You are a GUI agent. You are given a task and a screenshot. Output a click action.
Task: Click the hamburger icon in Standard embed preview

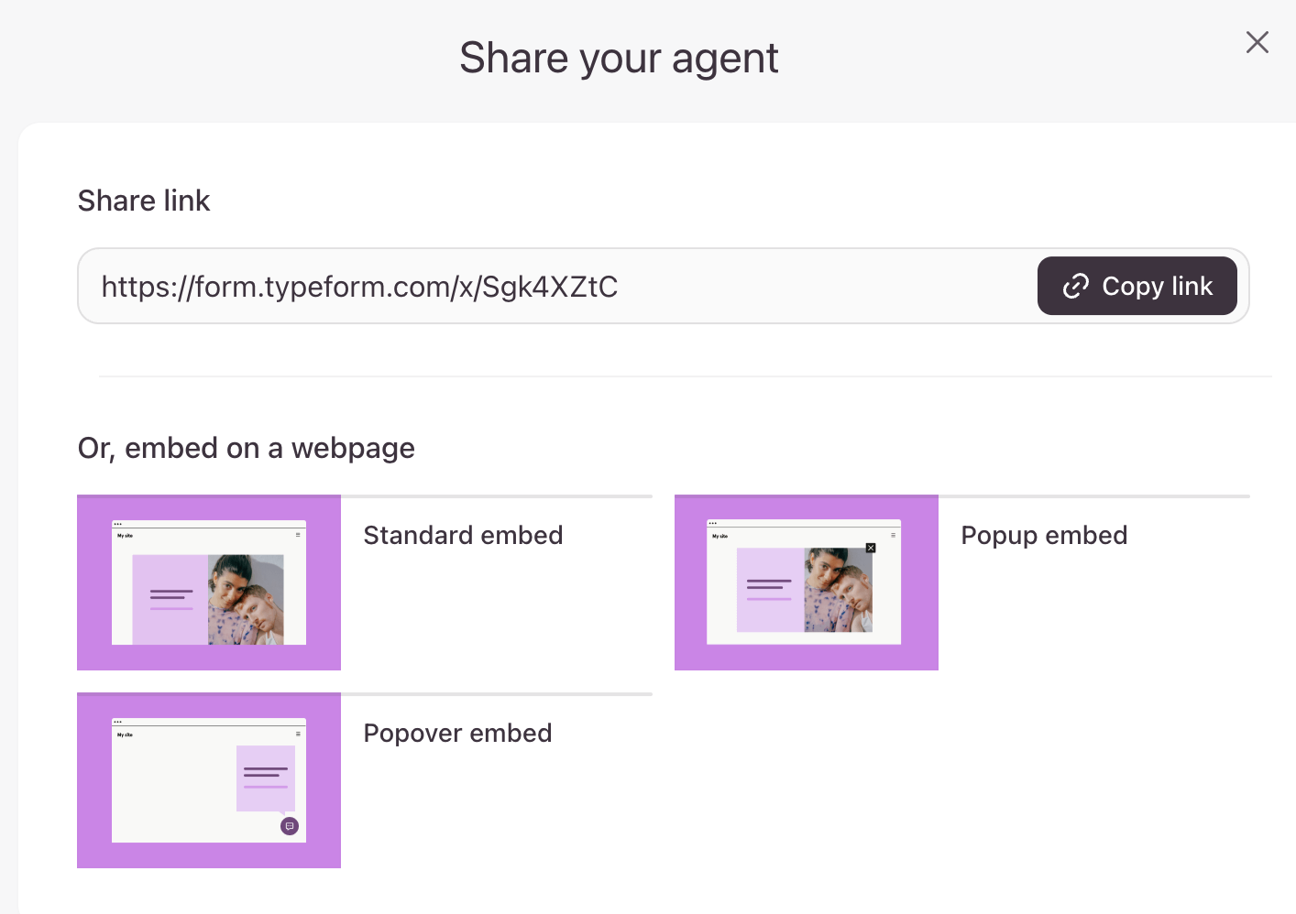(x=298, y=535)
